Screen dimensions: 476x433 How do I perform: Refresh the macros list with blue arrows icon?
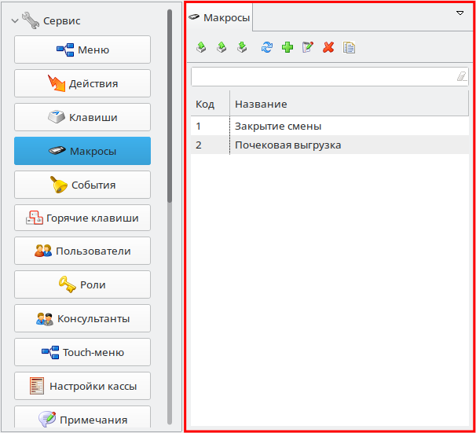267,47
